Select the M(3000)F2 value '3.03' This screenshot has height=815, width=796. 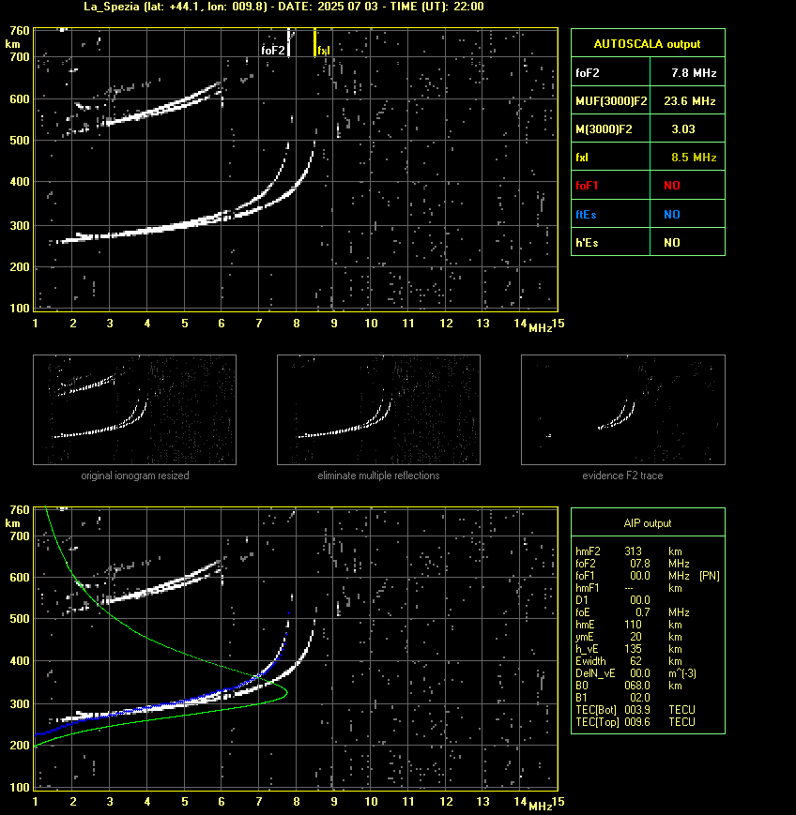[683, 128]
